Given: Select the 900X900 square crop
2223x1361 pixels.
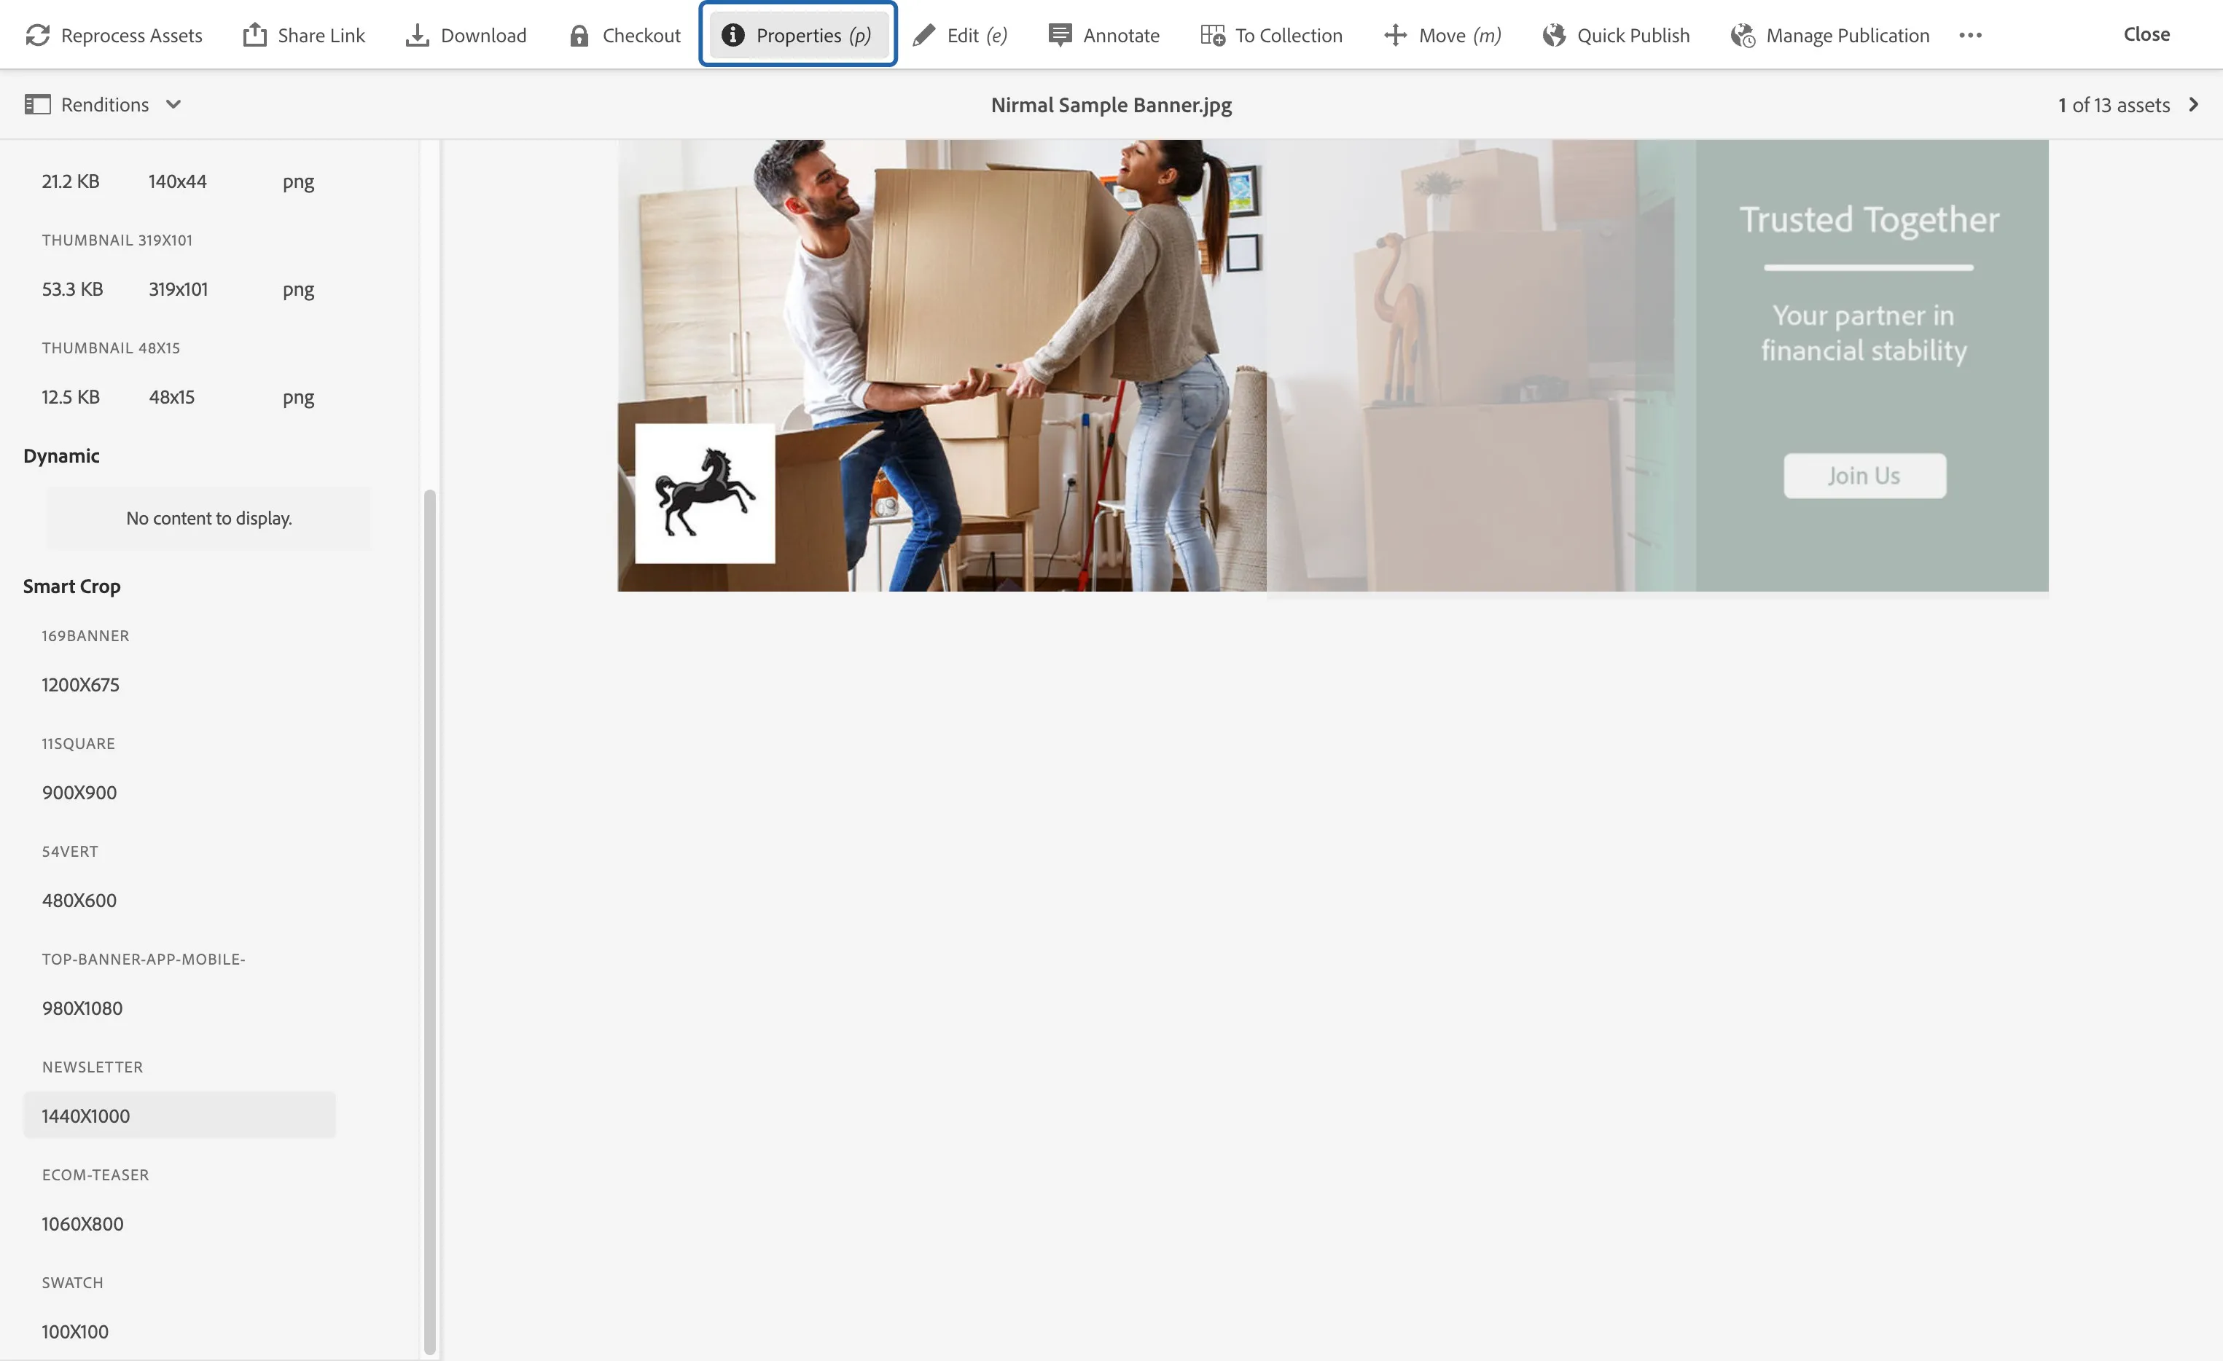Looking at the screenshot, I should pyautogui.click(x=179, y=793).
